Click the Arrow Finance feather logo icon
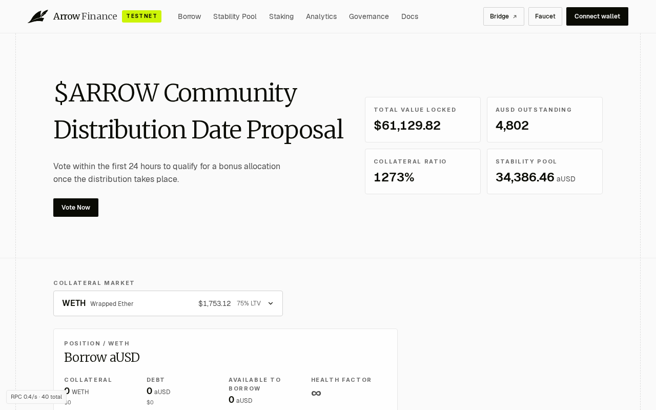Image resolution: width=656 pixels, height=410 pixels. (x=38, y=16)
